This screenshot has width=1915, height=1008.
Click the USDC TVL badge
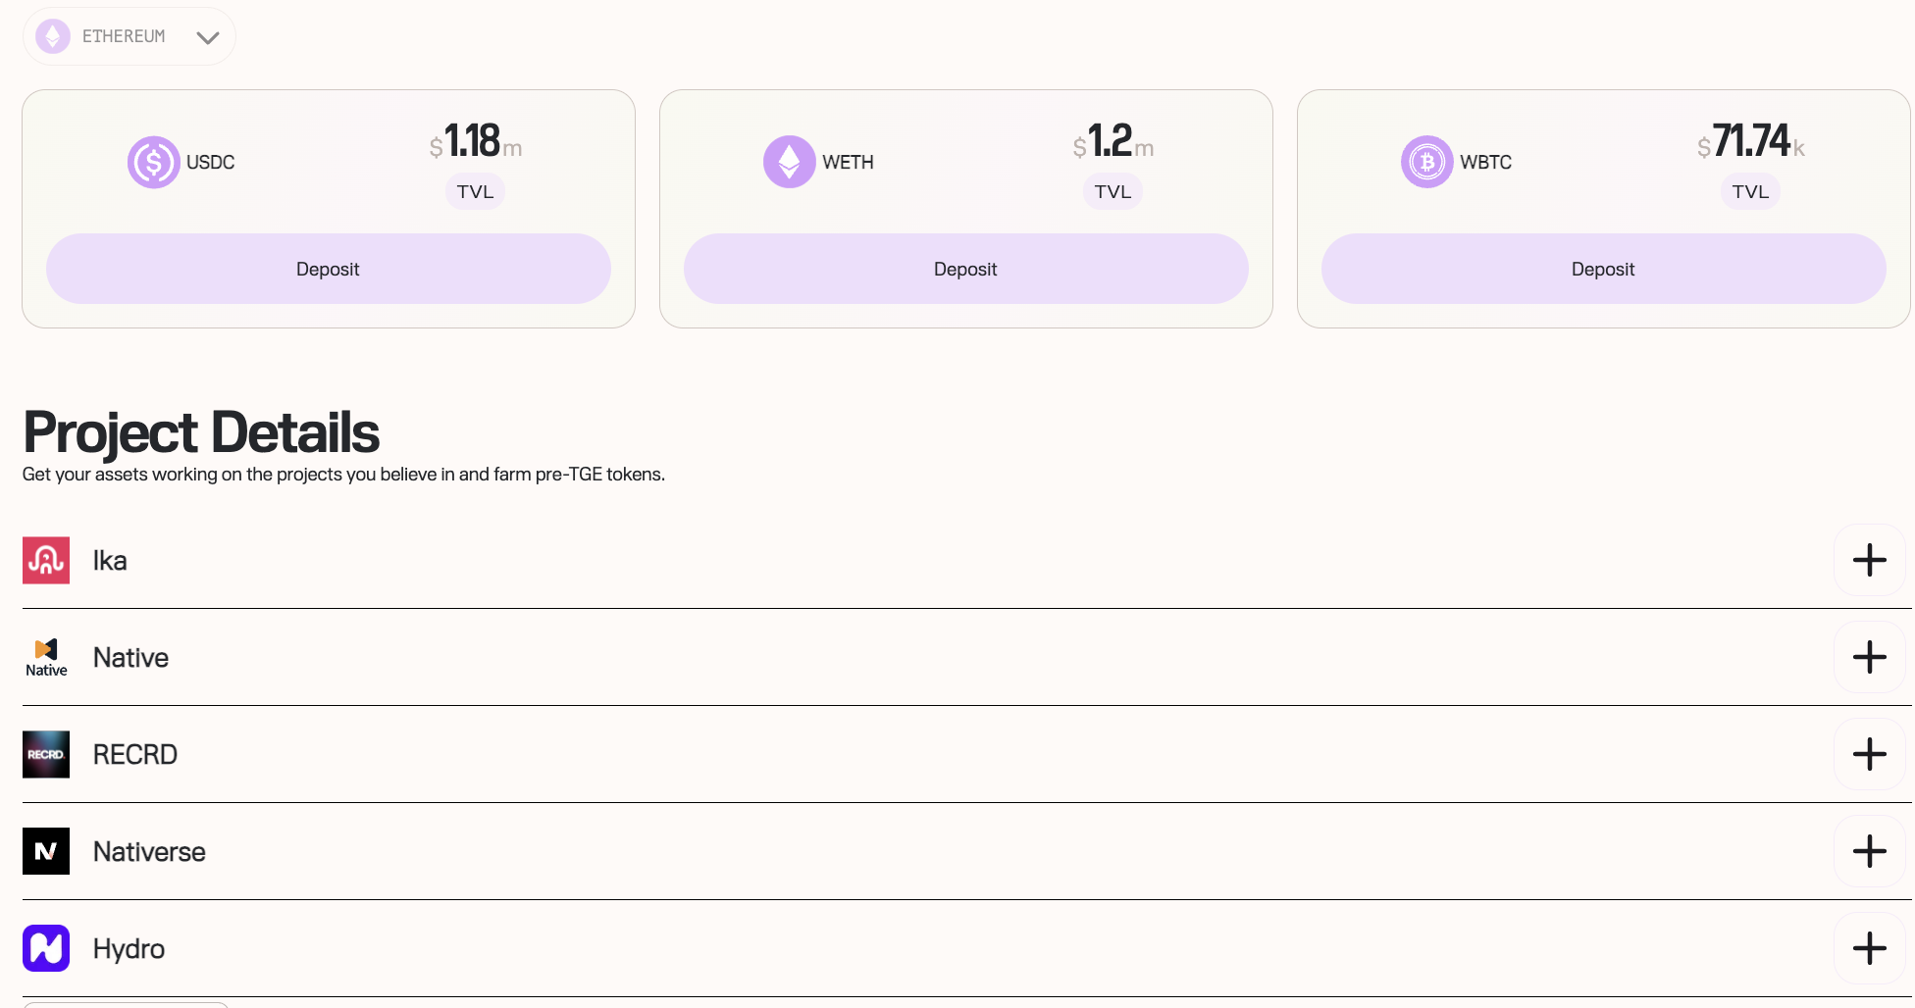coord(475,191)
